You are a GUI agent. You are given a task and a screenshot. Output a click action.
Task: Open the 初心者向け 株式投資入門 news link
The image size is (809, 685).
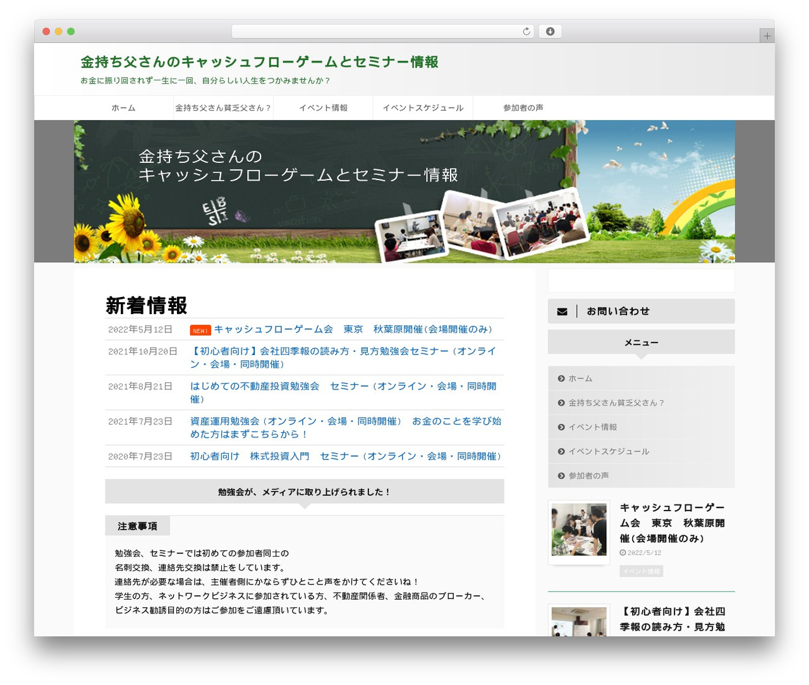coord(345,456)
